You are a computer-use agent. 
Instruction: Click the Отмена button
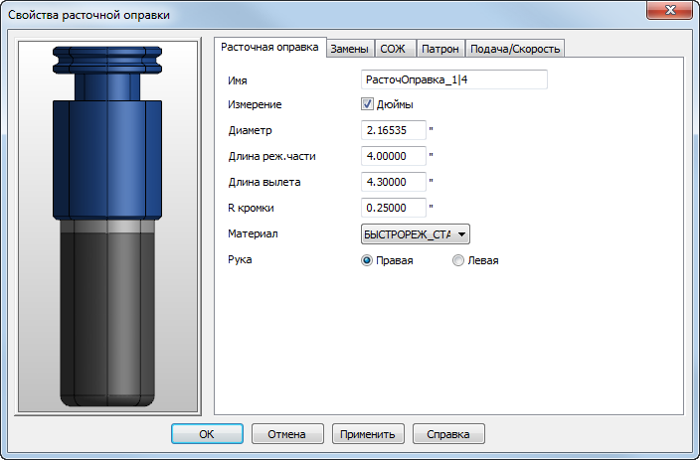(x=287, y=434)
